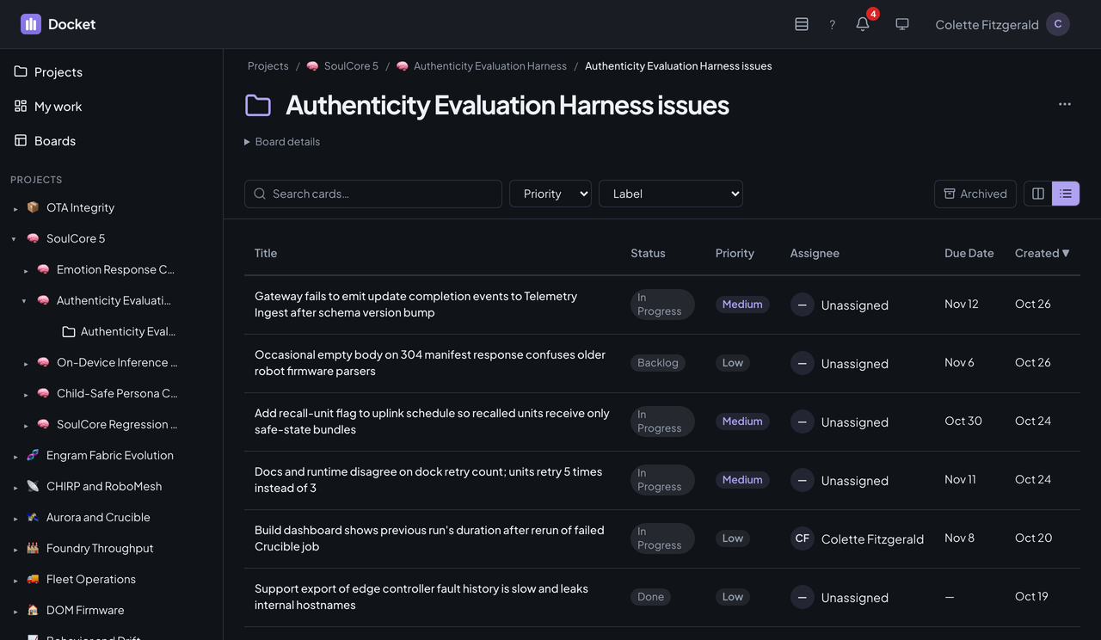1101x640 pixels.
Task: Open the Gateway fails to emit card
Action: (x=415, y=305)
